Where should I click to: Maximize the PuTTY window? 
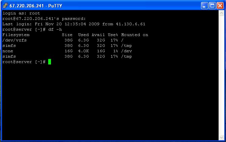click(212, 5)
